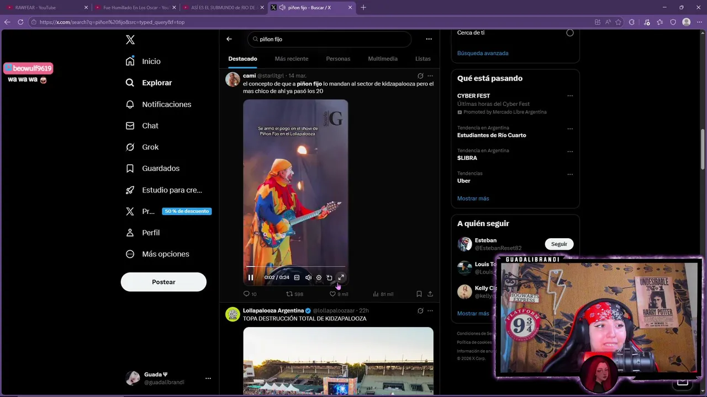This screenshot has width=707, height=397.
Task: Open Explorar in the sidebar
Action: click(x=149, y=83)
